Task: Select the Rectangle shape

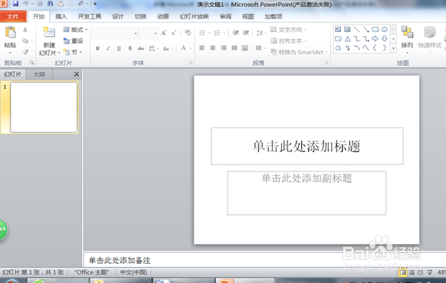Action: coord(375,29)
